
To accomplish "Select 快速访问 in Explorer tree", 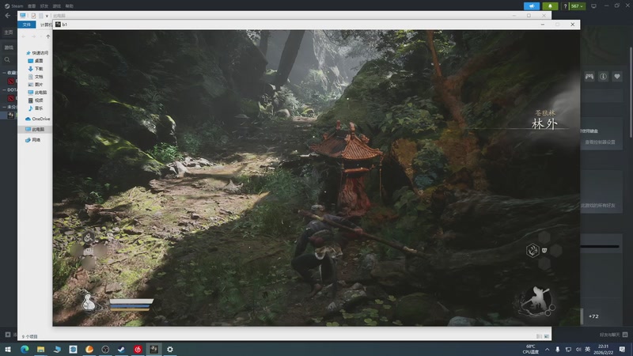I will 37,53.
